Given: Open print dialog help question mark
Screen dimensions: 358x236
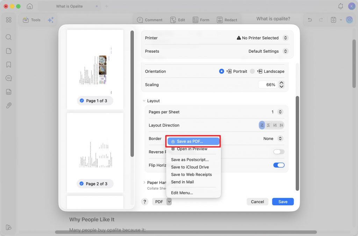Looking at the screenshot, I should (144, 201).
